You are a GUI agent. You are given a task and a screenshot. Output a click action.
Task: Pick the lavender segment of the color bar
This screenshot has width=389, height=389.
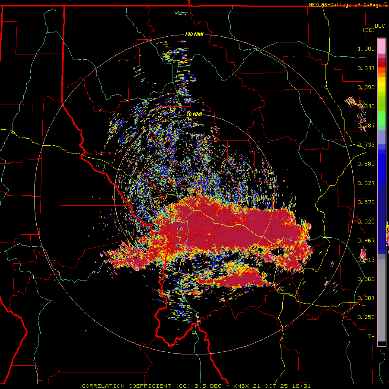point(382,137)
